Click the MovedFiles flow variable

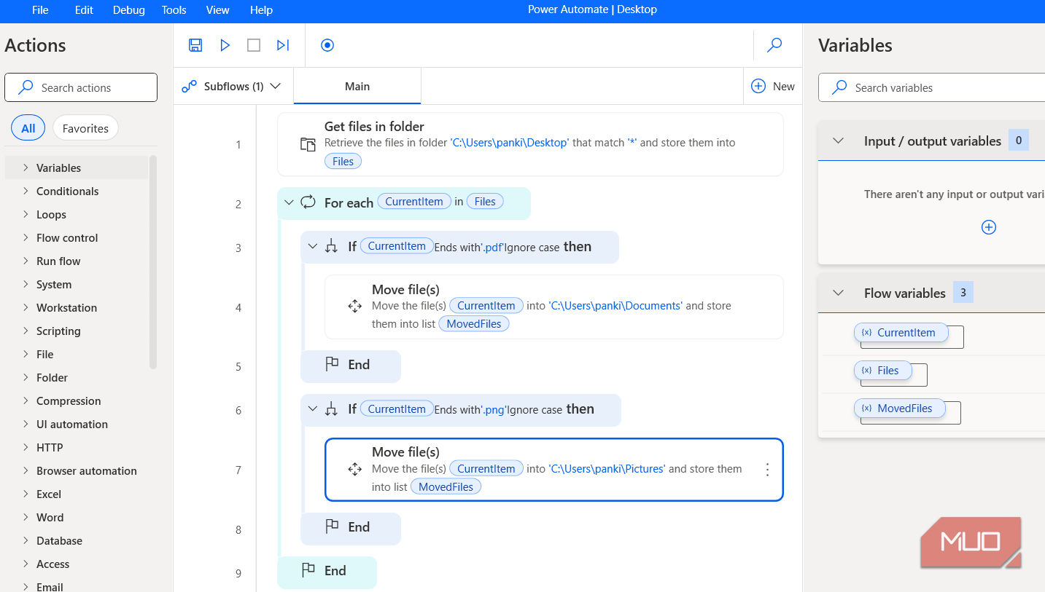pyautogui.click(x=899, y=409)
